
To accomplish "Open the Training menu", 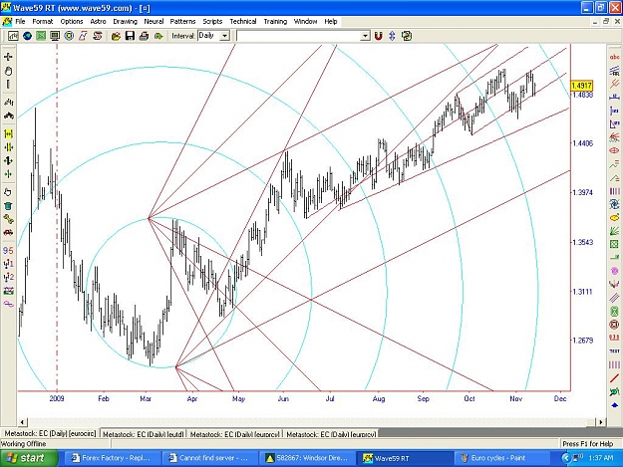I will (275, 22).
